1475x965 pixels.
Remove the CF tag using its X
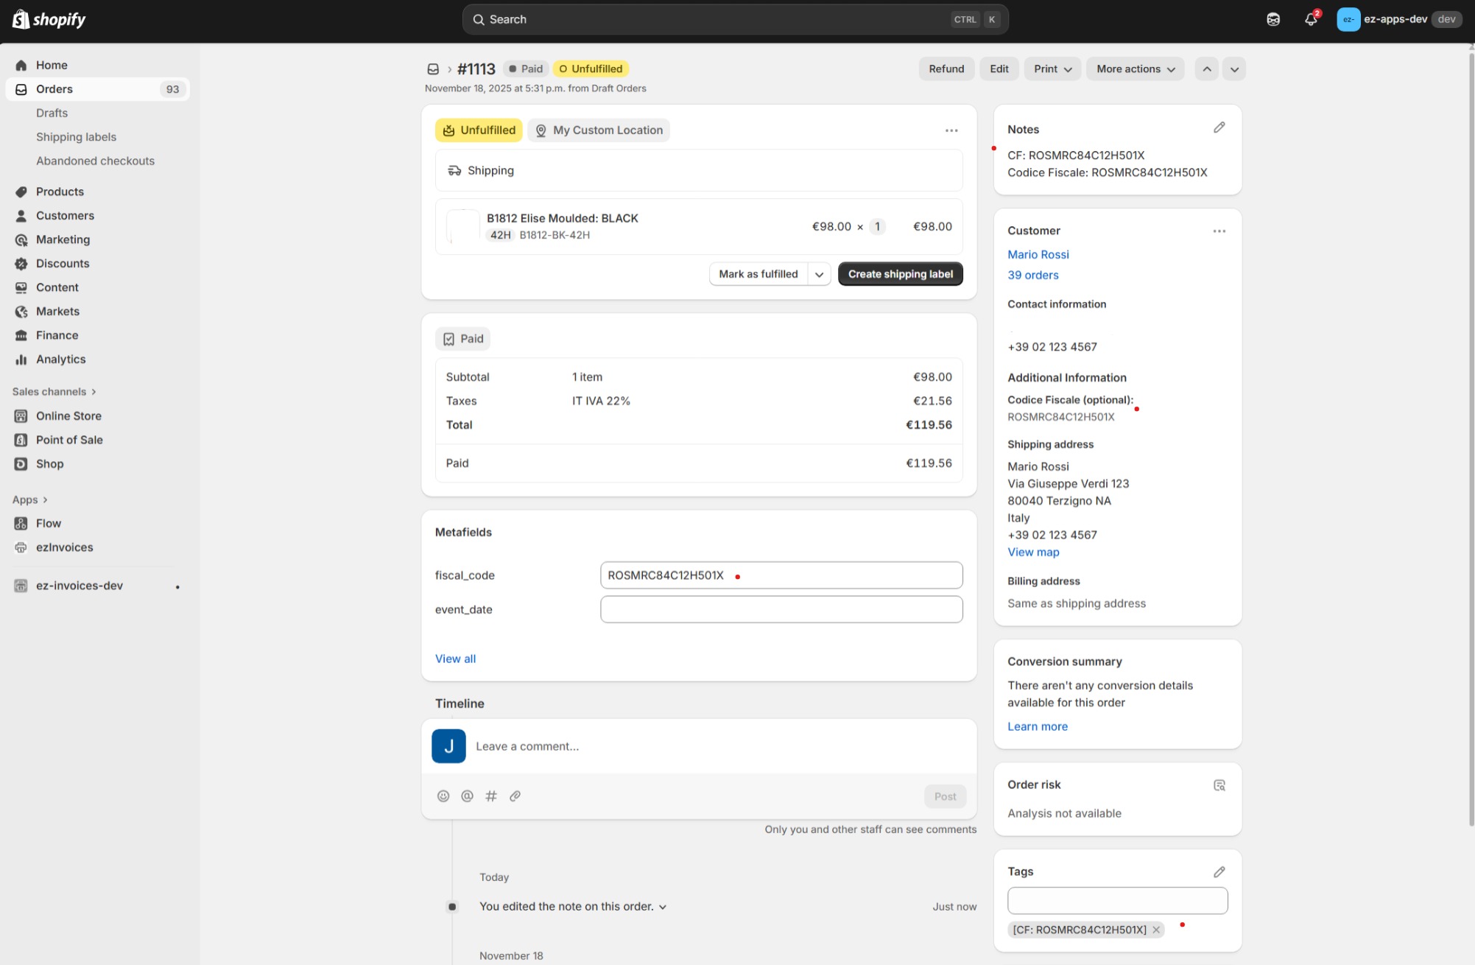coord(1155,930)
